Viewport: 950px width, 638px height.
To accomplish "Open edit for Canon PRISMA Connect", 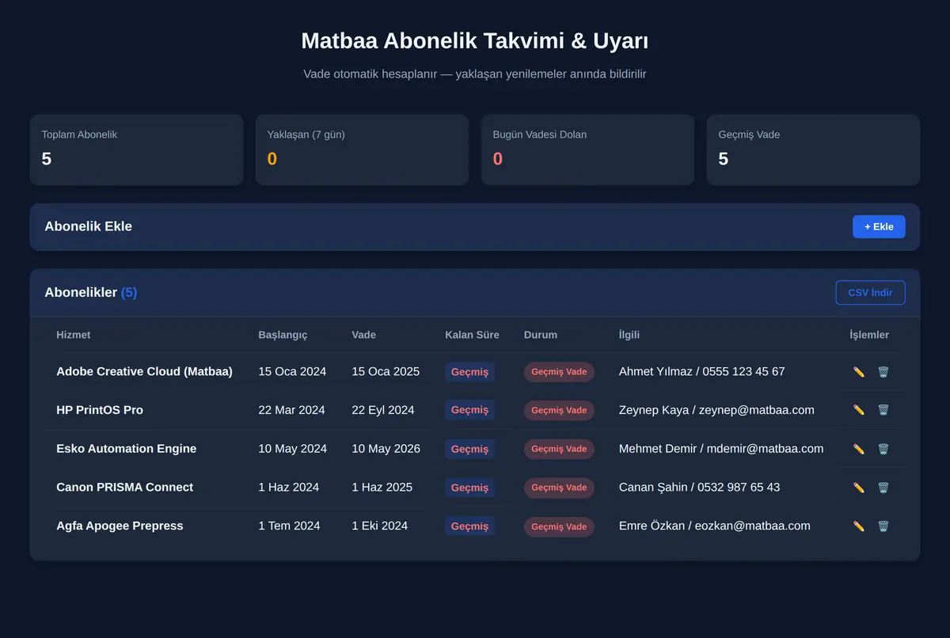I will point(859,488).
